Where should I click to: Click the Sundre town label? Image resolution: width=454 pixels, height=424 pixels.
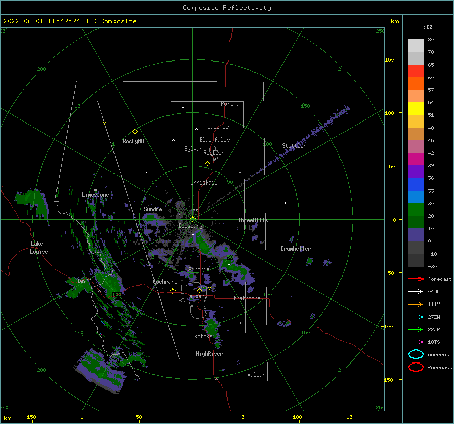coord(153,209)
